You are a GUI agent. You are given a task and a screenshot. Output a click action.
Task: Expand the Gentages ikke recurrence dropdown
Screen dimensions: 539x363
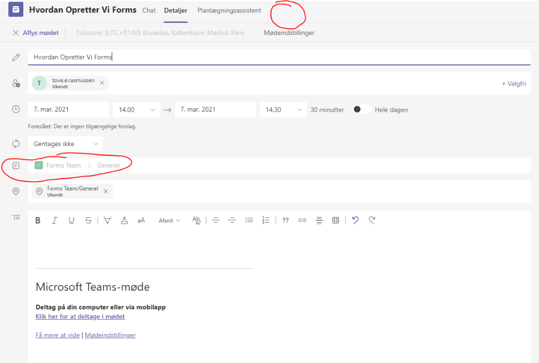click(66, 144)
